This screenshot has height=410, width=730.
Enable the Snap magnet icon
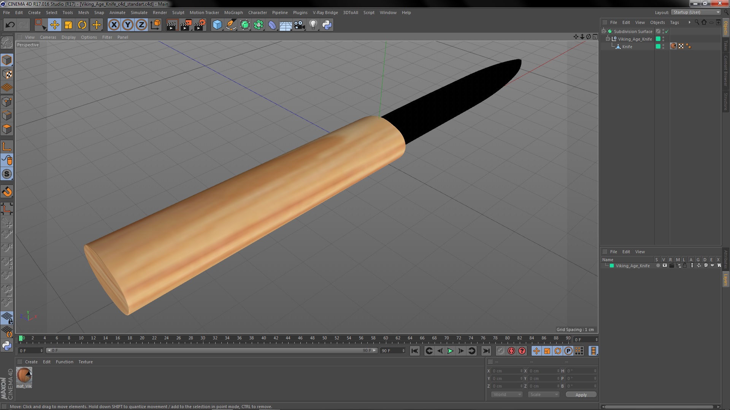click(x=7, y=192)
